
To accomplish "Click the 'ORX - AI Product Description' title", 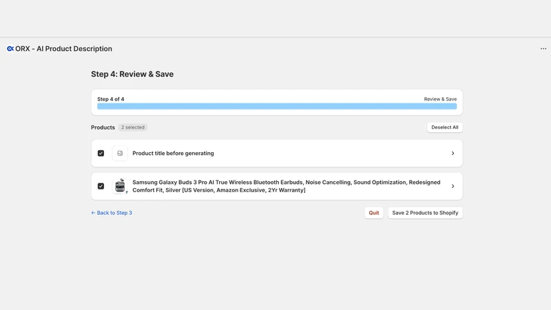I will [63, 48].
